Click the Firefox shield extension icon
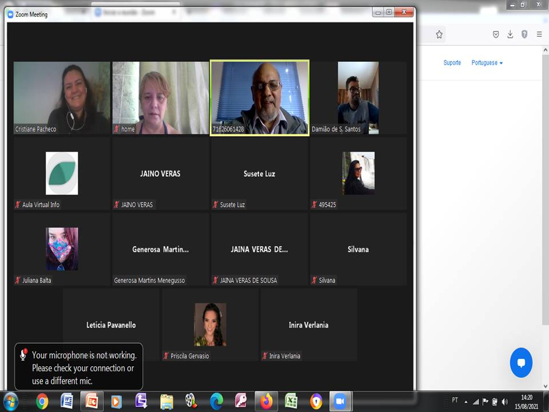The height and width of the screenshot is (412, 549). 524,34
